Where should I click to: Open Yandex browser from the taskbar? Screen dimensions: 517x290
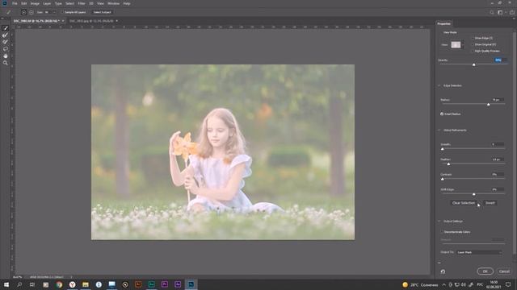[72, 284]
